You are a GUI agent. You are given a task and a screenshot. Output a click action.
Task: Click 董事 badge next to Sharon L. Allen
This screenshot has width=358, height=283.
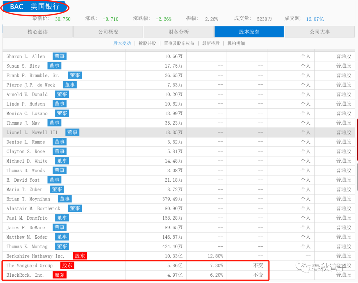click(60, 56)
